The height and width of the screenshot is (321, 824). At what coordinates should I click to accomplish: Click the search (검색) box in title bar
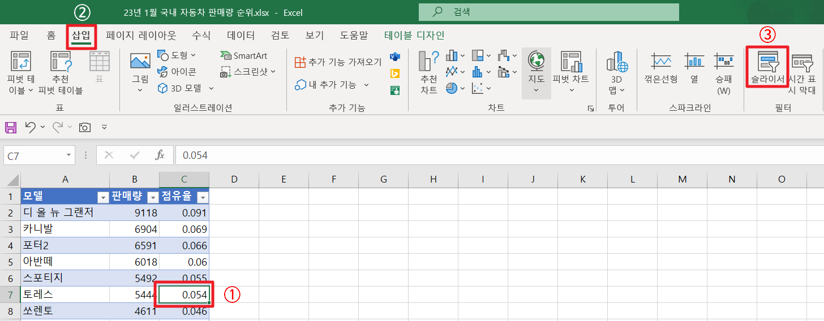tap(548, 12)
